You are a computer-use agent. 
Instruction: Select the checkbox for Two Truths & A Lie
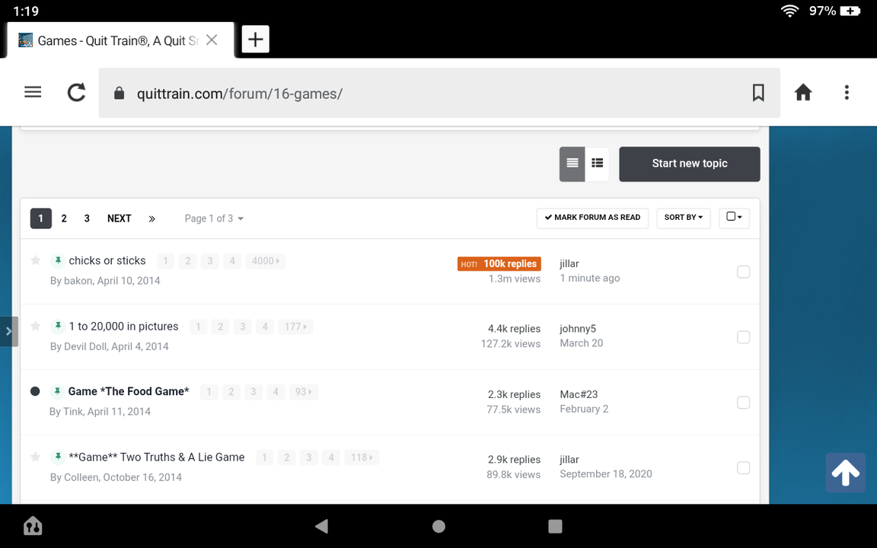point(743,467)
